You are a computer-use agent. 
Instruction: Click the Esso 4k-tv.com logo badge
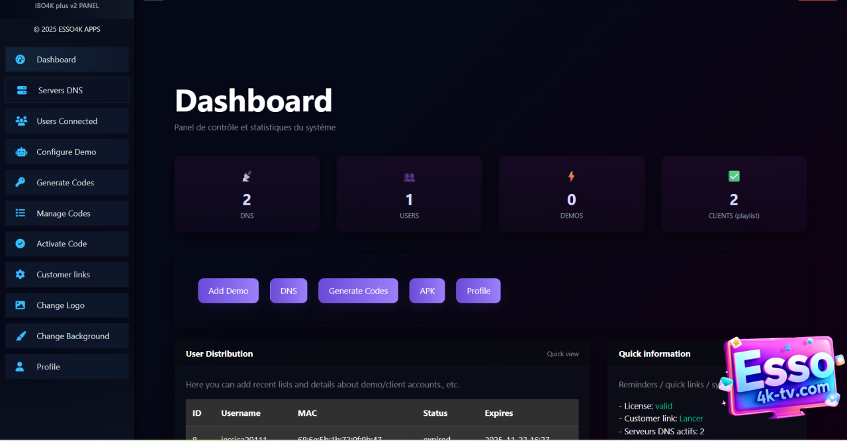coord(781,378)
